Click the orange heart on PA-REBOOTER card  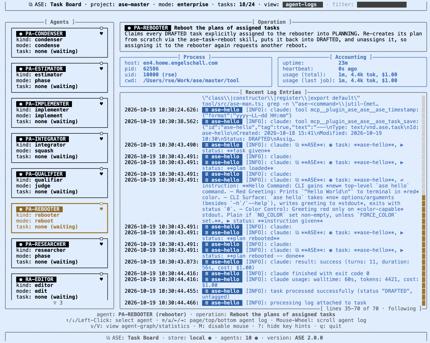pos(101,209)
